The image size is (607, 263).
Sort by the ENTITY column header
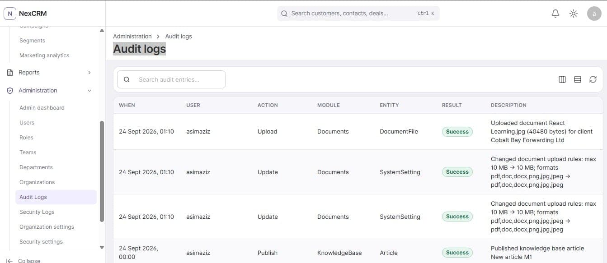(x=389, y=105)
